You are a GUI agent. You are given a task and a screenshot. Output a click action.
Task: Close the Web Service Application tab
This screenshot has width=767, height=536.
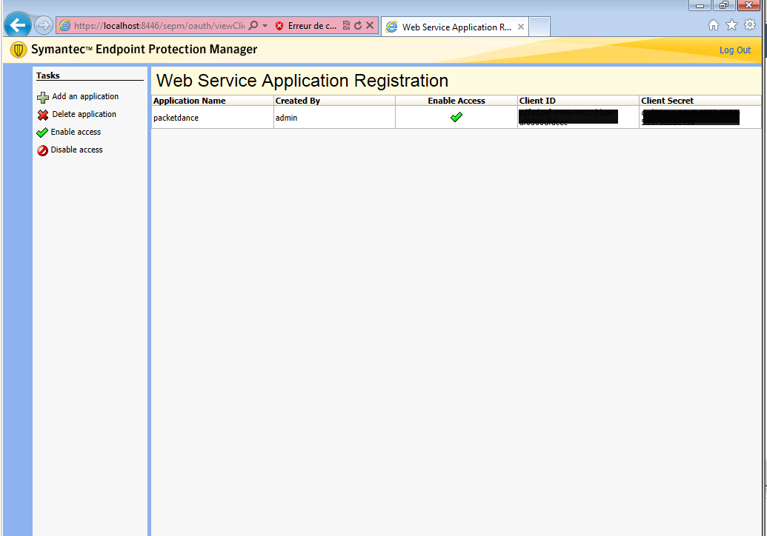[x=521, y=27]
